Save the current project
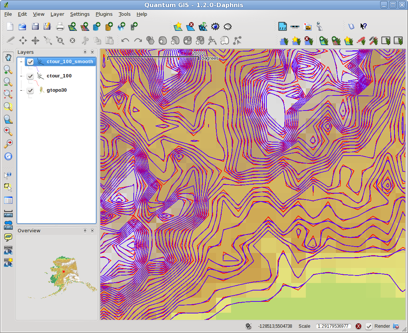The width and height of the screenshot is (408, 333). tap(35, 27)
